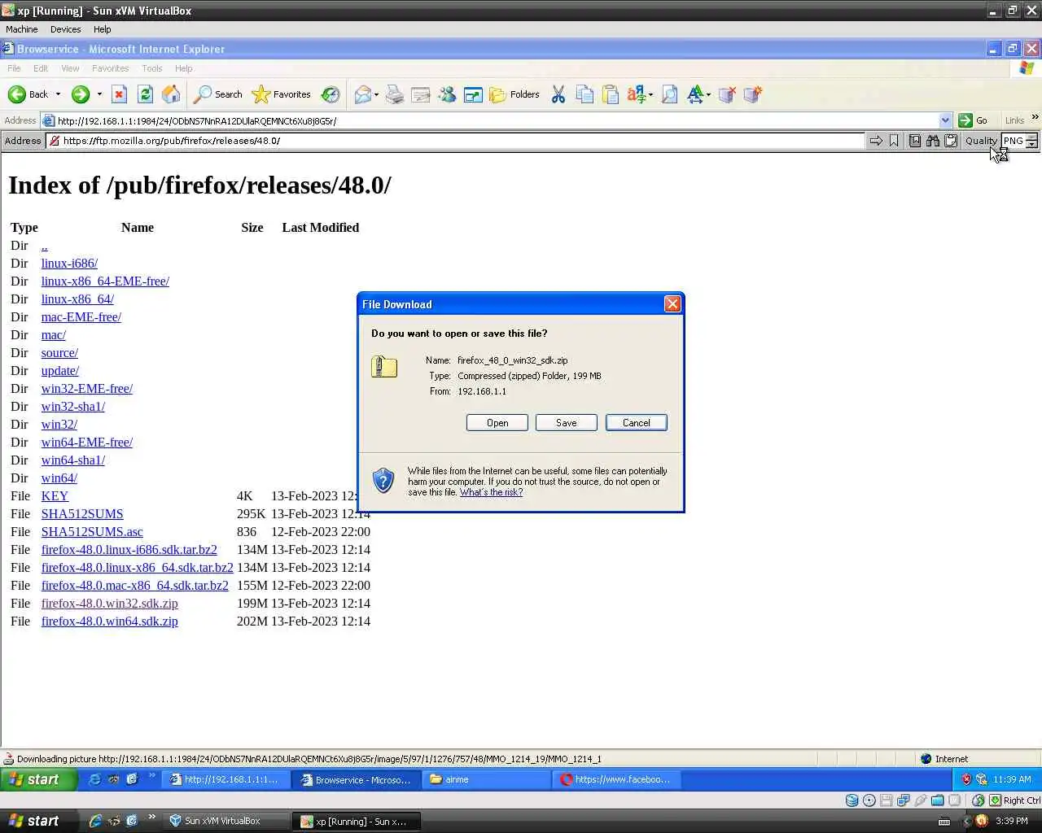Step the PNG Quality spinner down
This screenshot has height=833, width=1042.
coord(1031,145)
